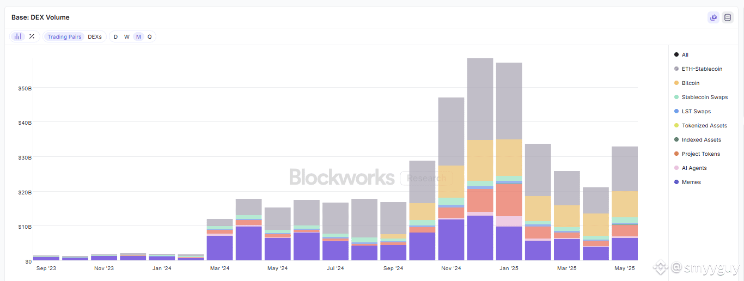Set interval to Q (quarterly)
Image resolution: width=744 pixels, height=281 pixels.
coord(150,37)
